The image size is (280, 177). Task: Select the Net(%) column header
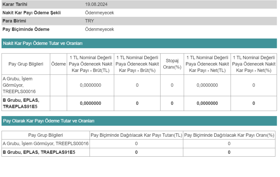pyautogui.click(x=253, y=64)
